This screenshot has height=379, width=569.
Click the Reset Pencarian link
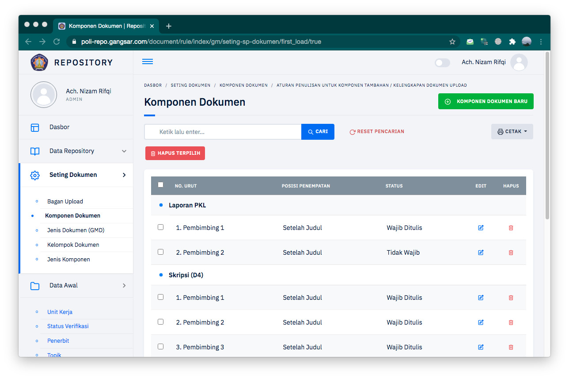click(x=377, y=132)
